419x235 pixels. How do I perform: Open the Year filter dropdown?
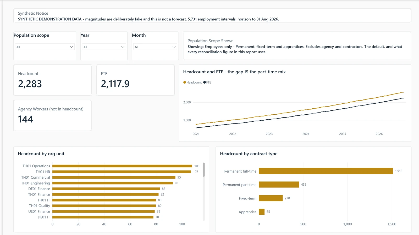pos(104,47)
